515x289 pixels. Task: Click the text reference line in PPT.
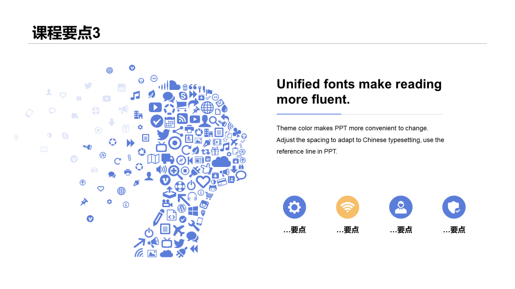pyautogui.click(x=307, y=151)
